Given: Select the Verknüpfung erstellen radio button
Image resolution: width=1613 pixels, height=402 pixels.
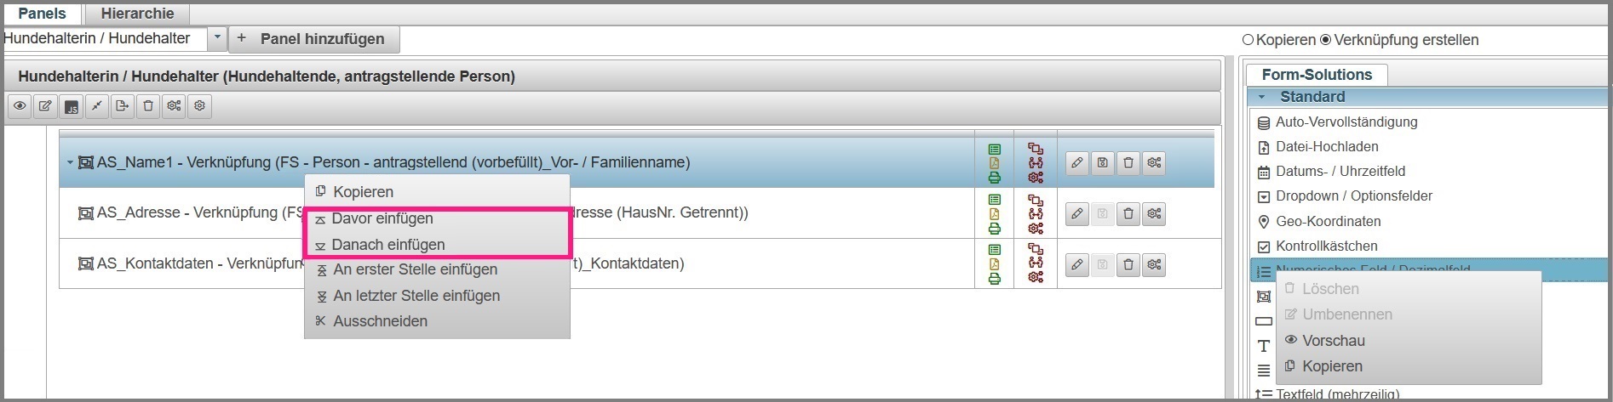Looking at the screenshot, I should (1325, 40).
